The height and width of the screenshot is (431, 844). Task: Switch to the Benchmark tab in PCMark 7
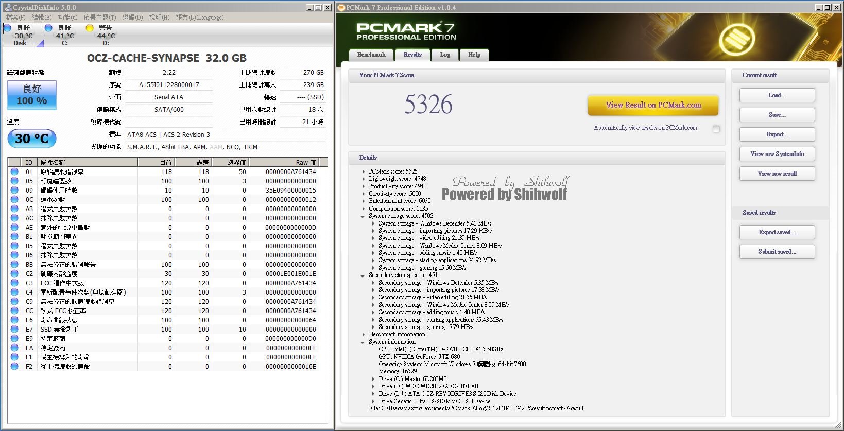pos(371,55)
